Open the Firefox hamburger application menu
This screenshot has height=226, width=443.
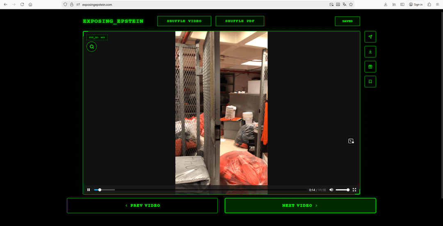click(437, 4)
